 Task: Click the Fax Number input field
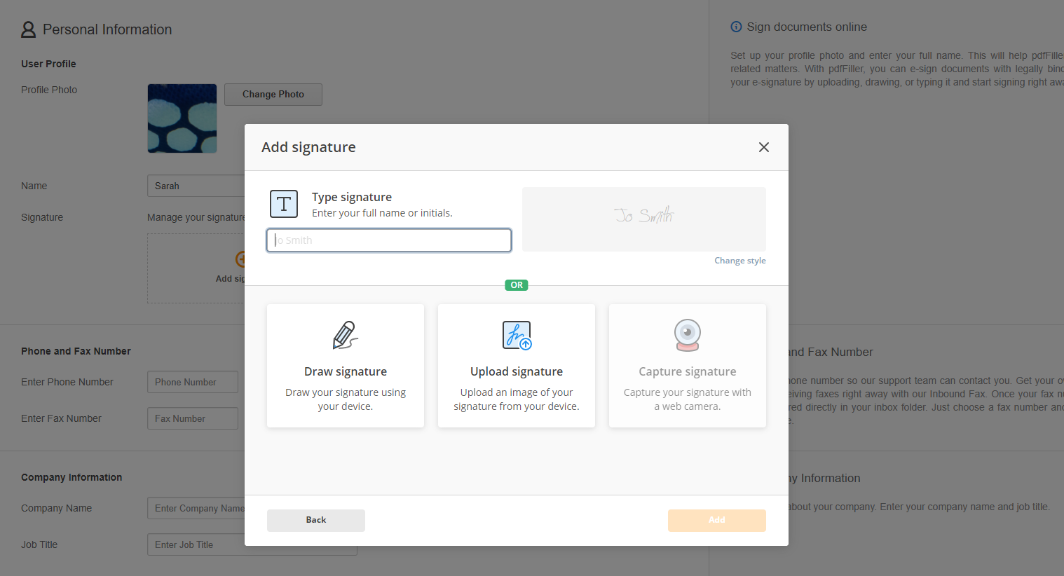pos(193,418)
